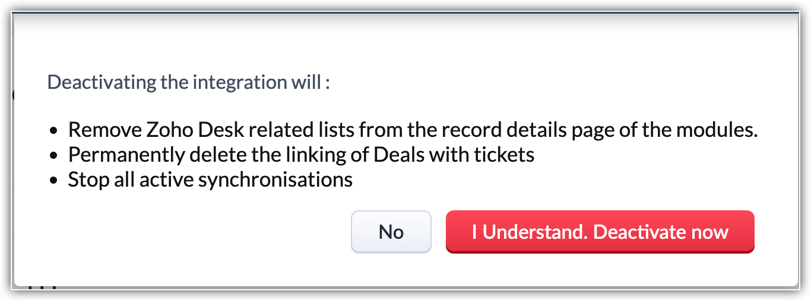
Task: Click the words 'Zoho Desk' in first bullet
Action: [180, 130]
